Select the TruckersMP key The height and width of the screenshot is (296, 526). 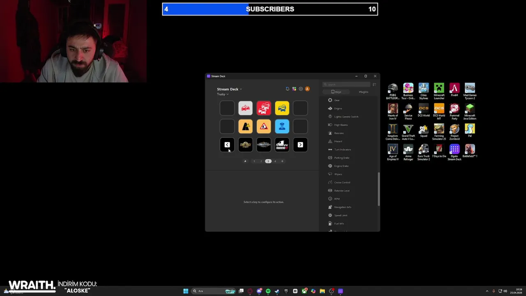282,145
